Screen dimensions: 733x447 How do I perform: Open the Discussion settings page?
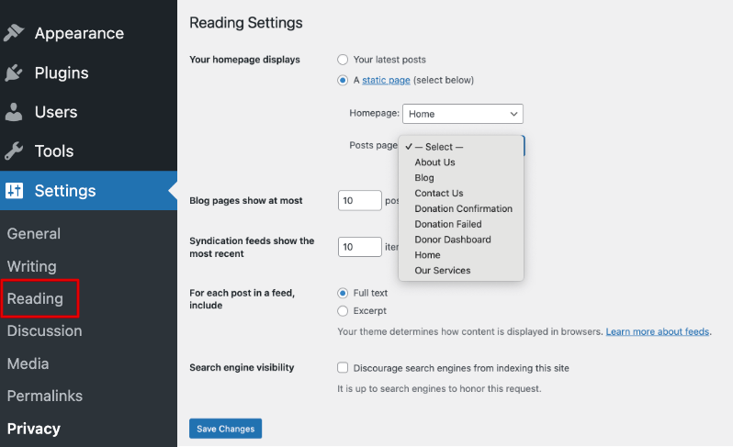click(46, 330)
